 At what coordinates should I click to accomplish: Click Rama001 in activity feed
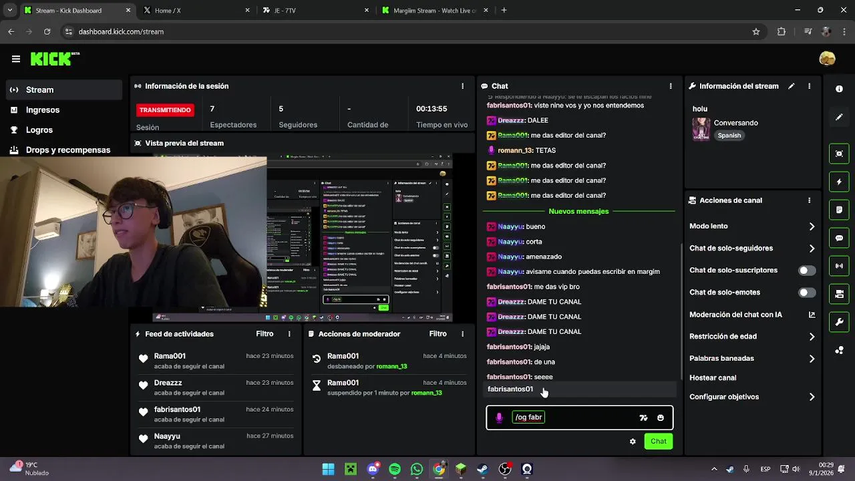tap(170, 356)
